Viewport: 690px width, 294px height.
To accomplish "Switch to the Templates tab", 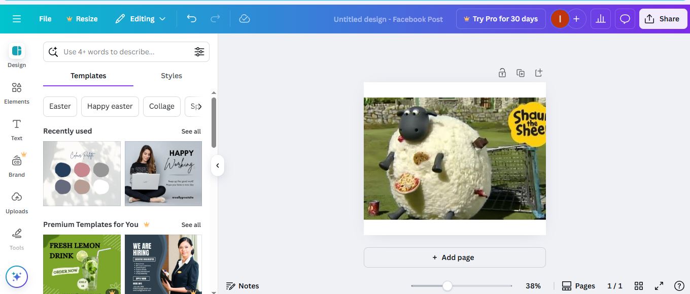I will click(88, 76).
